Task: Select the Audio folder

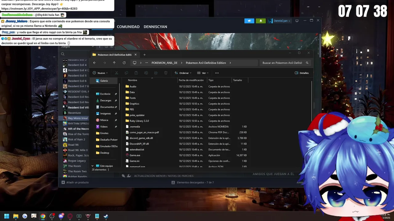Action: click(133, 87)
